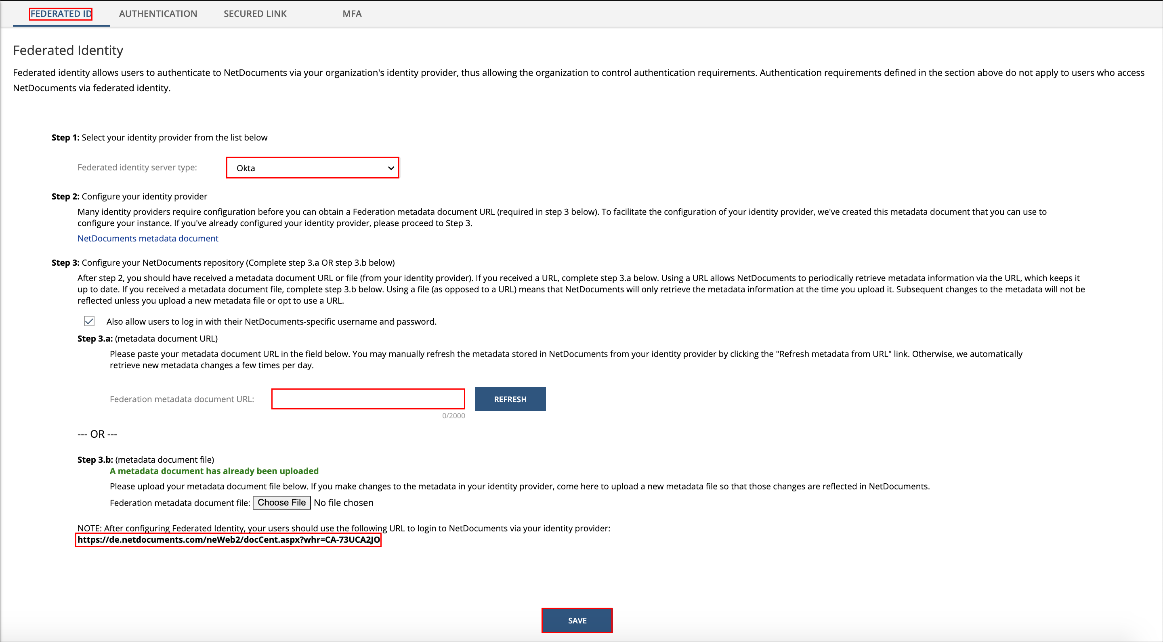Open the NetDocuments metadata document link
The width and height of the screenshot is (1163, 642).
click(148, 238)
